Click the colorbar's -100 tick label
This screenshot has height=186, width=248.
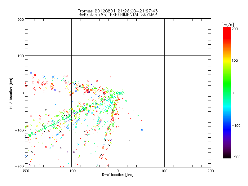[236, 126]
